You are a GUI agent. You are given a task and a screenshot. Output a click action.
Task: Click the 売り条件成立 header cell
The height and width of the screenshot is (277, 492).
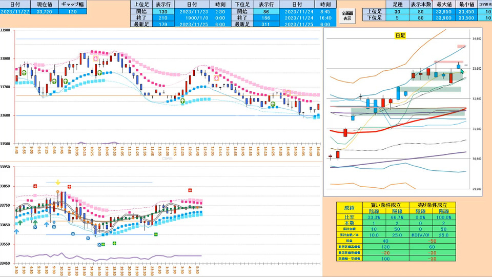[x=433, y=205]
